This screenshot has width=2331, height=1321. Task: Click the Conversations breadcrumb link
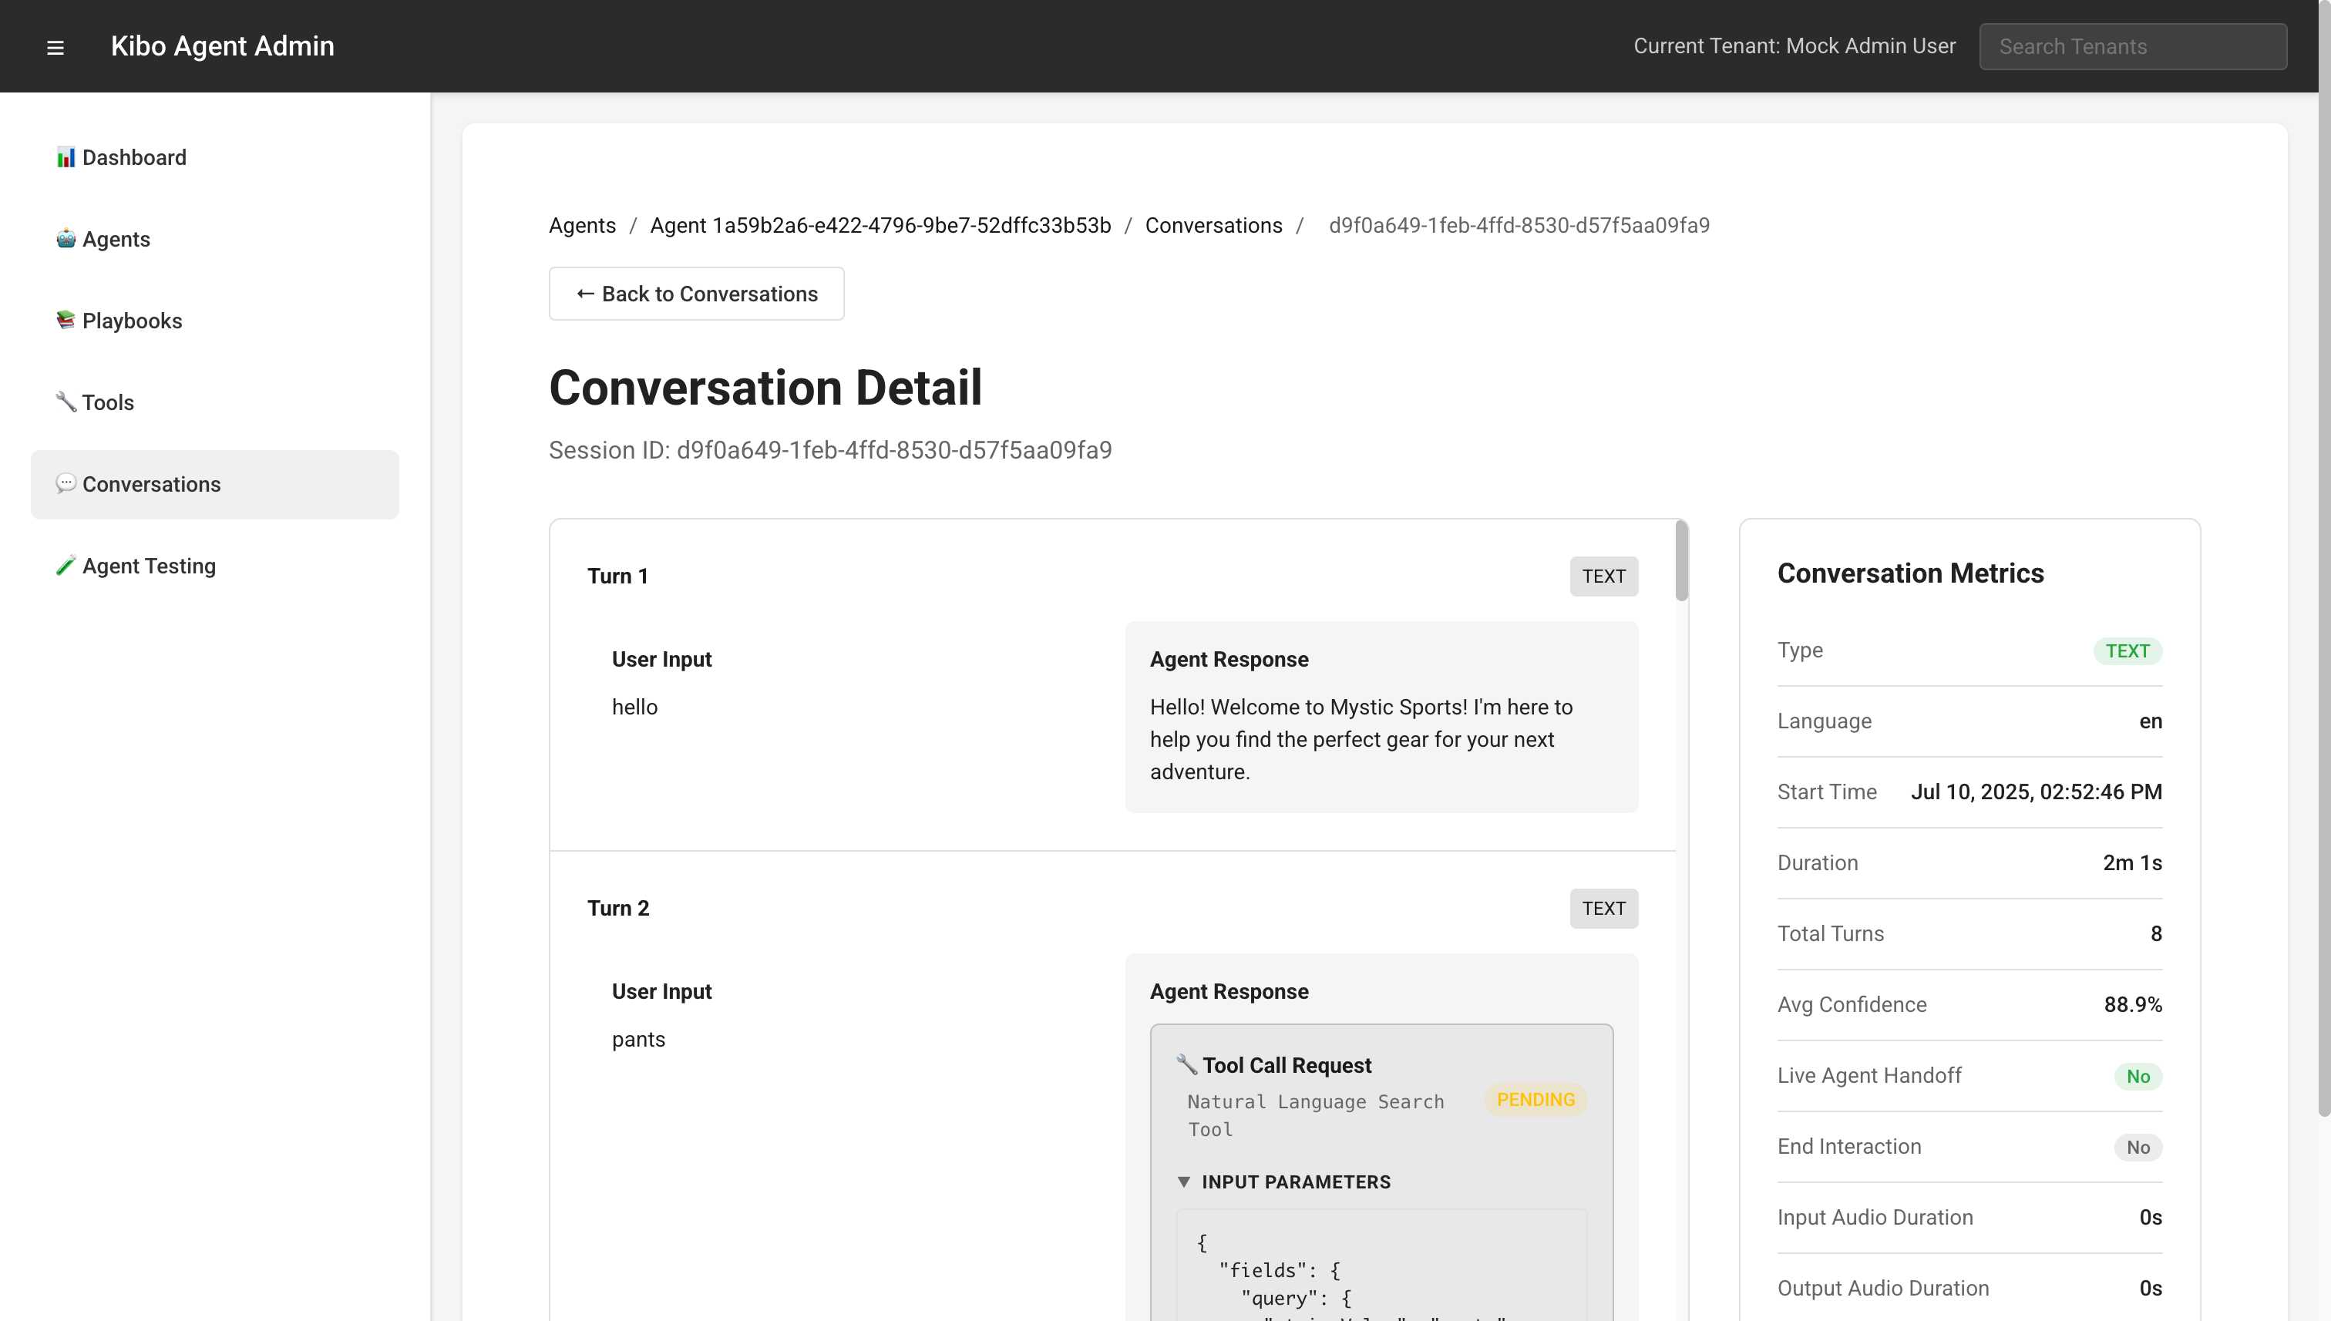point(1213,226)
